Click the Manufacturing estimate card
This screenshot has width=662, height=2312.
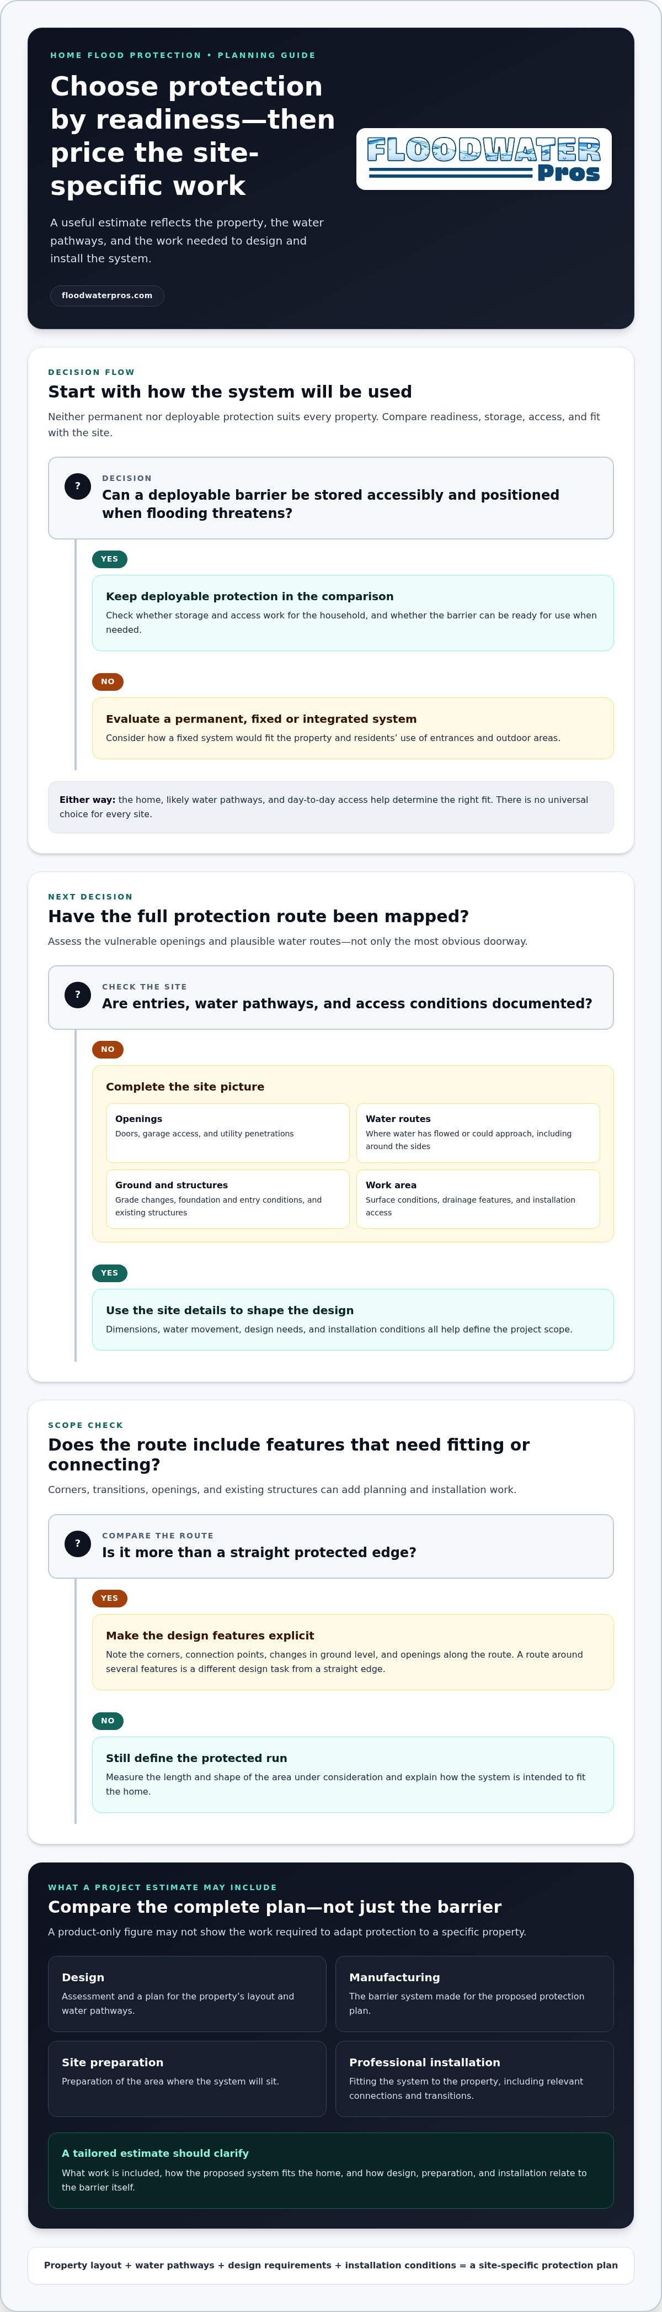click(x=474, y=1993)
